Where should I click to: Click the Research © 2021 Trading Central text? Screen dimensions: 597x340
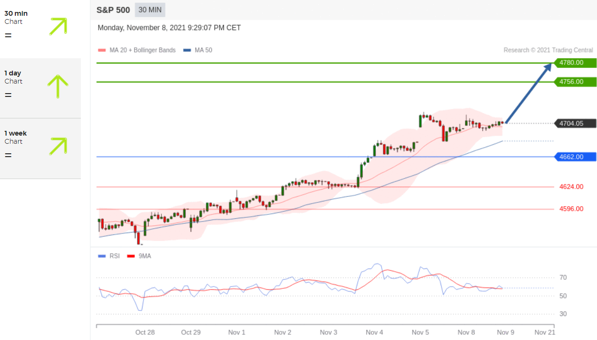tap(548, 50)
